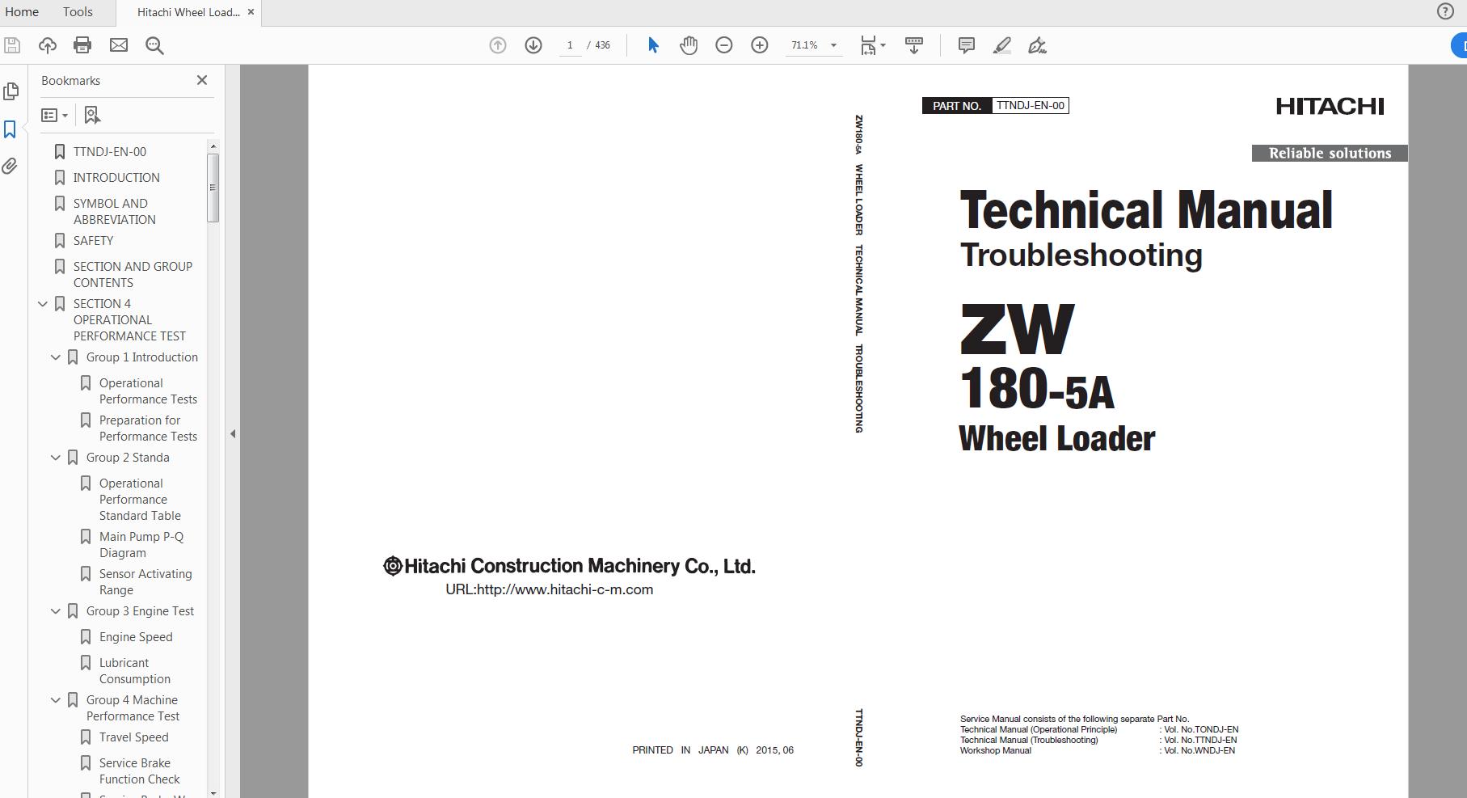This screenshot has width=1467, height=798.
Task: Print the document using printer icon
Action: coord(82,45)
